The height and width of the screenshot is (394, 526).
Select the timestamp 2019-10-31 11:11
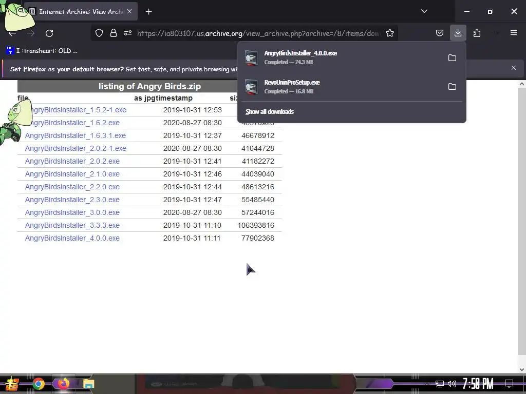[192, 238]
